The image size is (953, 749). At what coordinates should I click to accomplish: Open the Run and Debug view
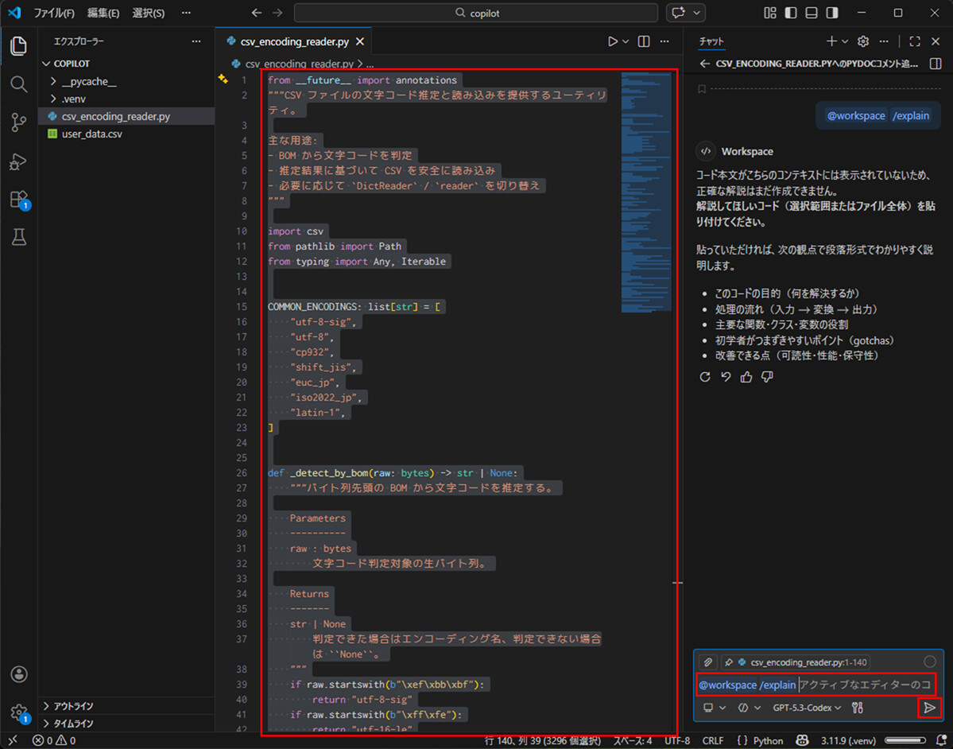click(18, 161)
